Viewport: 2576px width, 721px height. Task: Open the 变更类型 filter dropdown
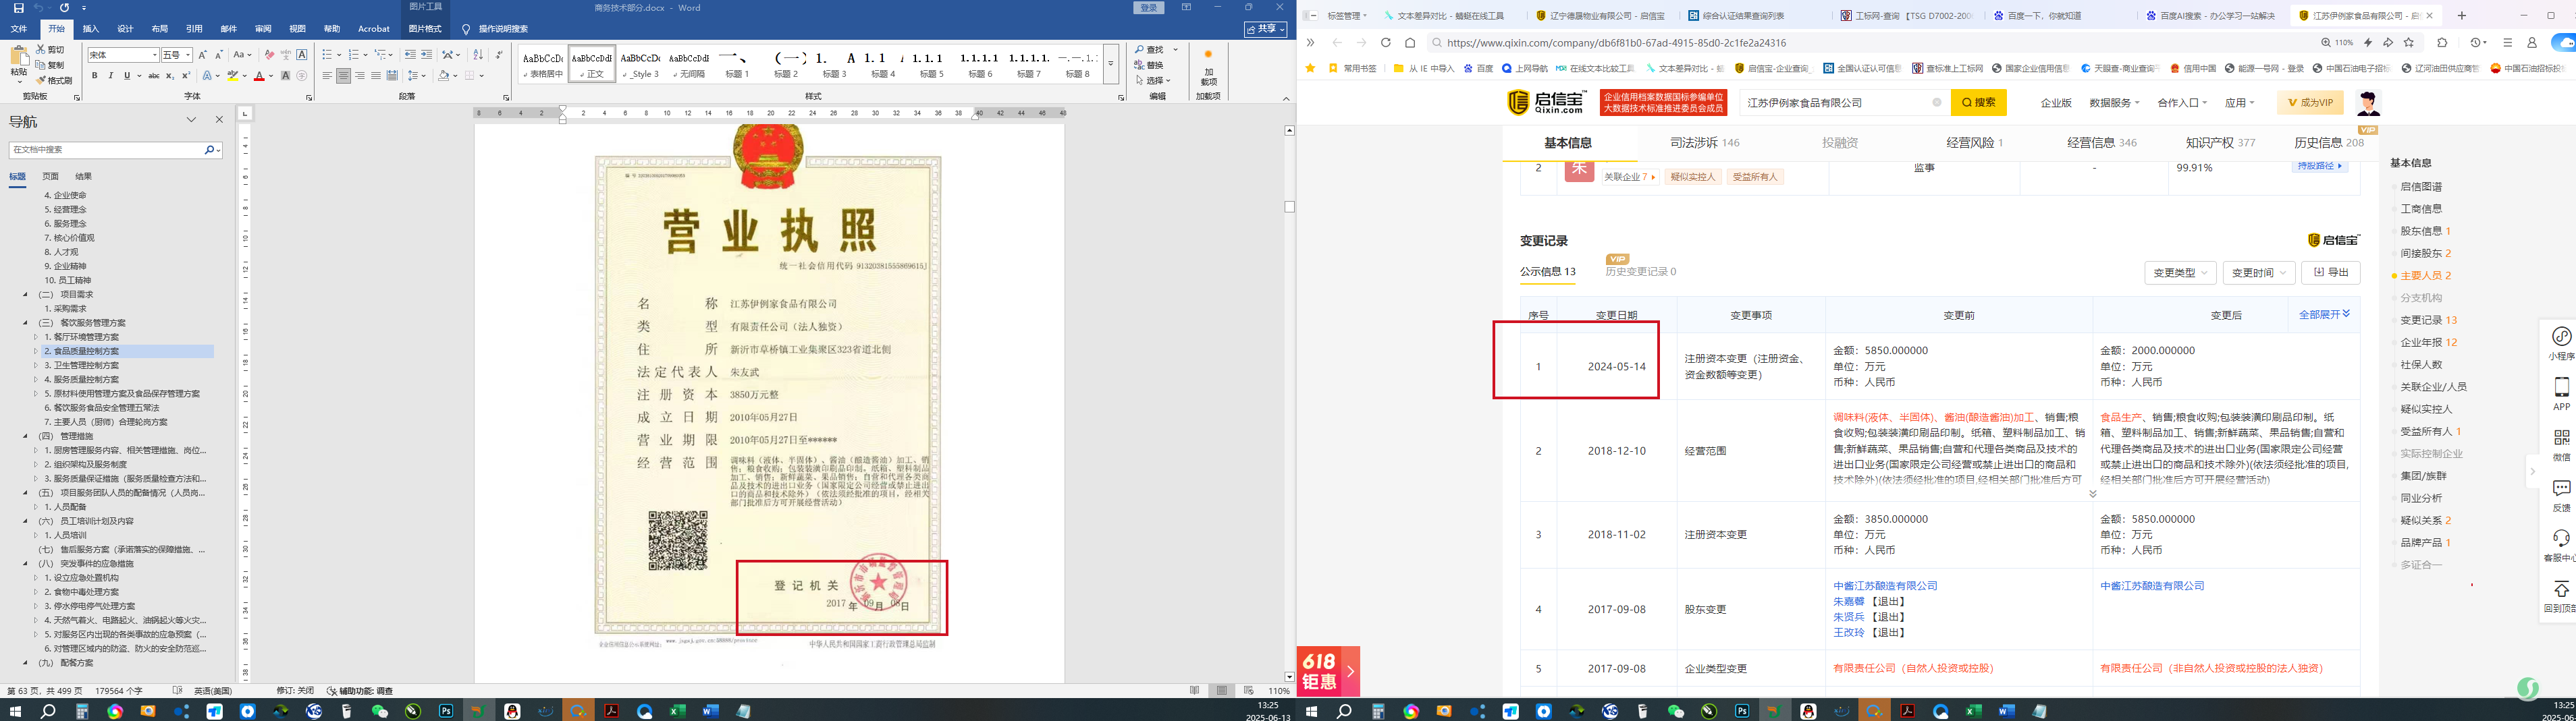pyautogui.click(x=2180, y=272)
